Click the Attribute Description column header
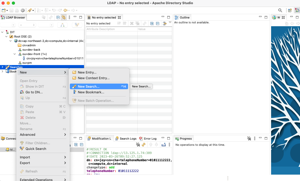Screen dimensions: 300x181 click(112, 29)
